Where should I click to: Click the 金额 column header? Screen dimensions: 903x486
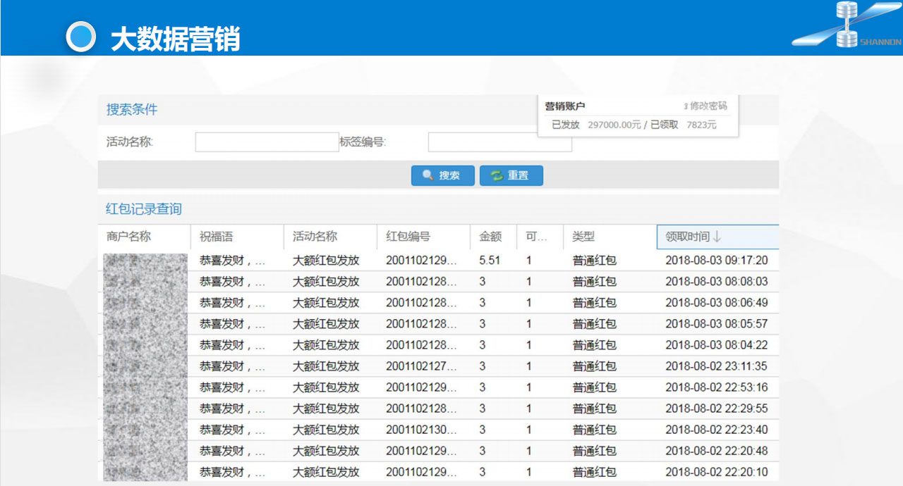[490, 237]
